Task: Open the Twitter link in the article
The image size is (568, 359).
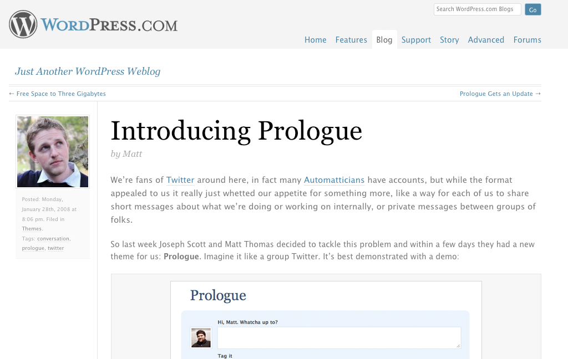Action: (180, 180)
